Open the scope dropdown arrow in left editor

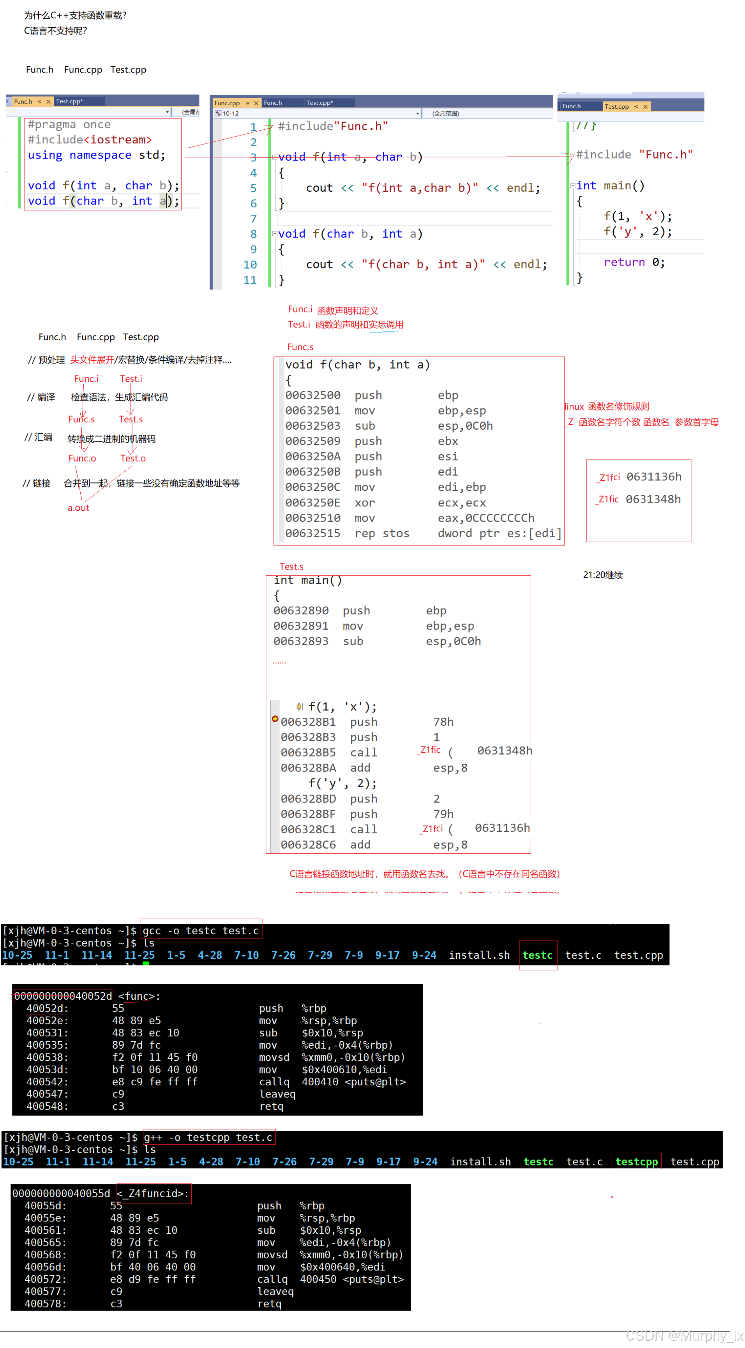(168, 112)
